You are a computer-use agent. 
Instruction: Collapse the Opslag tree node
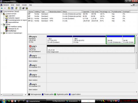[x=1, y=24]
